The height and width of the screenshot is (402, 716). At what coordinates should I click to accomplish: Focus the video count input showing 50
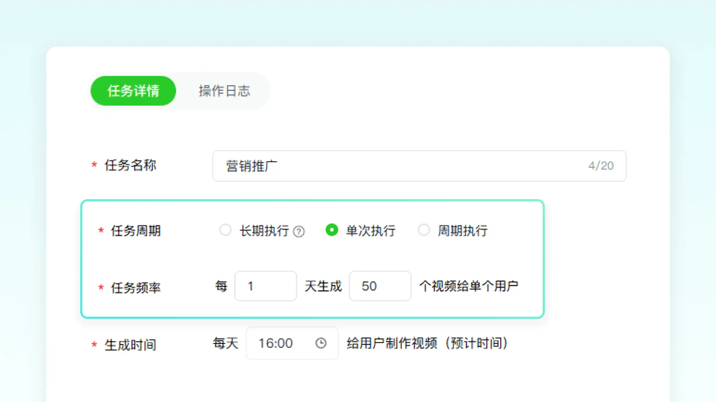point(380,286)
